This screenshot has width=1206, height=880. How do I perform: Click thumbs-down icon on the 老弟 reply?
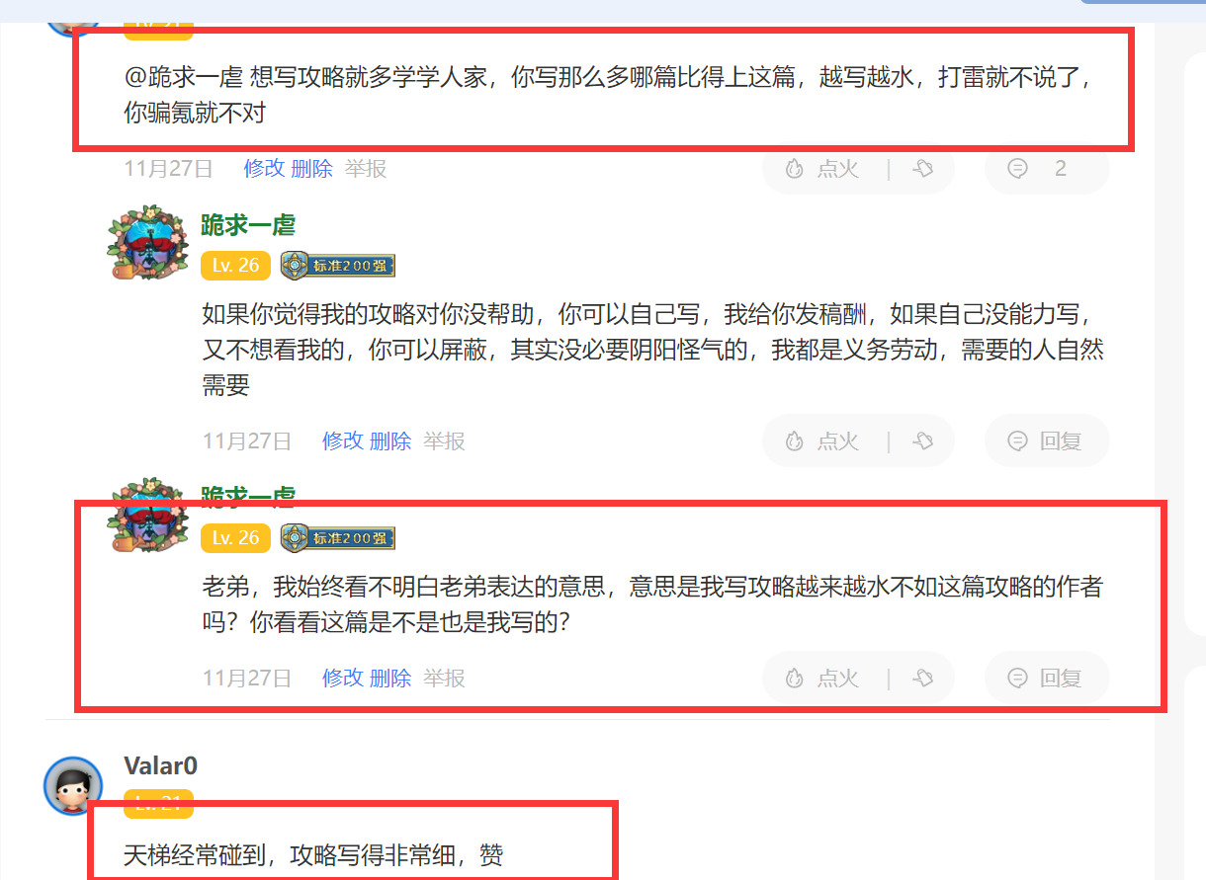pyautogui.click(x=923, y=679)
